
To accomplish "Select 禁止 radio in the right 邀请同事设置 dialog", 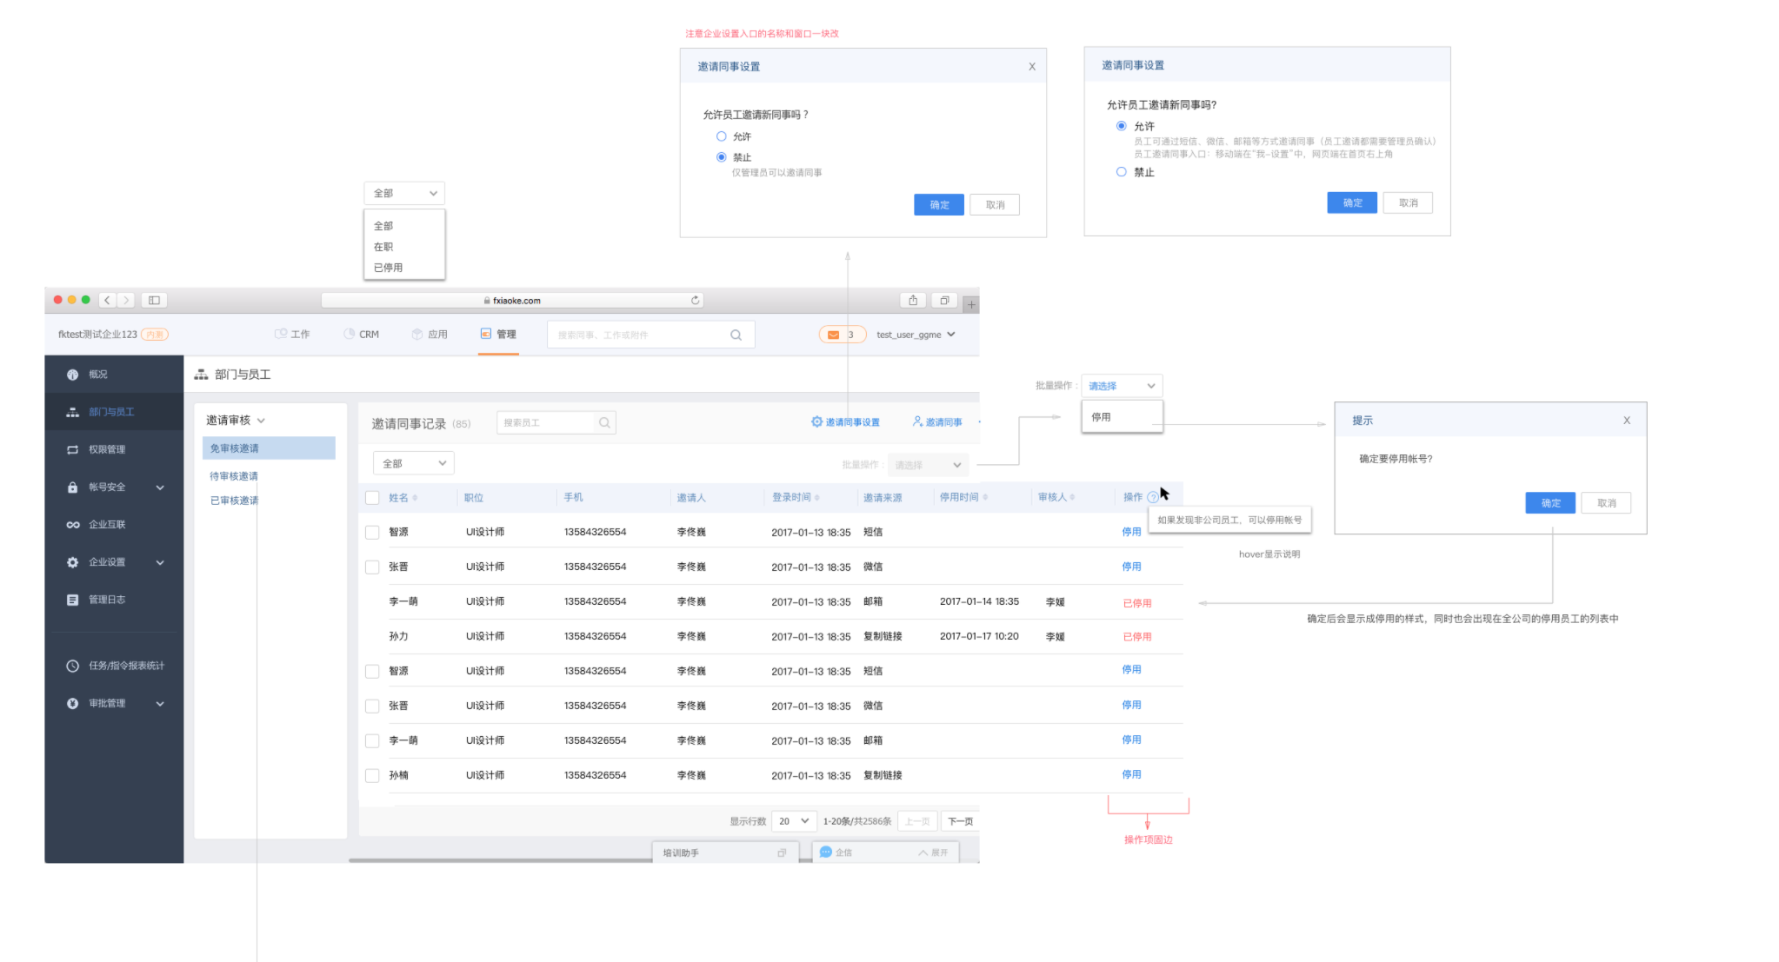I will click(x=1122, y=172).
